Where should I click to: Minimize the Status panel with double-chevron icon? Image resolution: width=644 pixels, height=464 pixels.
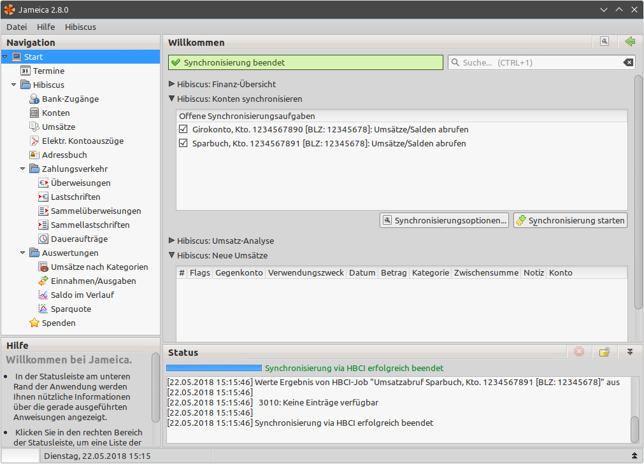click(x=630, y=351)
